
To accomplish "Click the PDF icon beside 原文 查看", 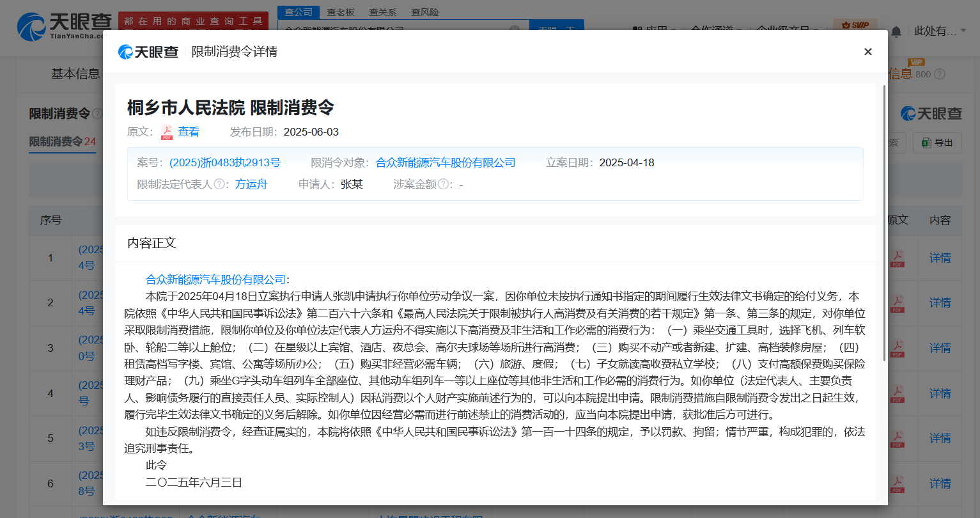I will pyautogui.click(x=167, y=132).
